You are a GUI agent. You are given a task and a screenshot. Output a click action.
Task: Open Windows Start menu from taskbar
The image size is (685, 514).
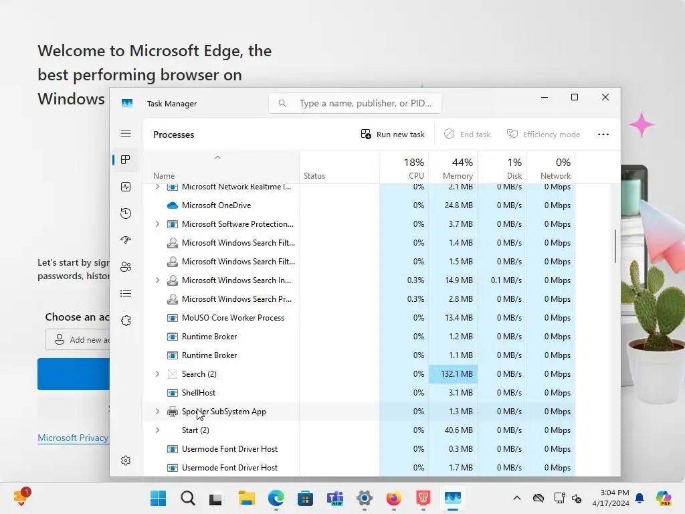(x=158, y=498)
